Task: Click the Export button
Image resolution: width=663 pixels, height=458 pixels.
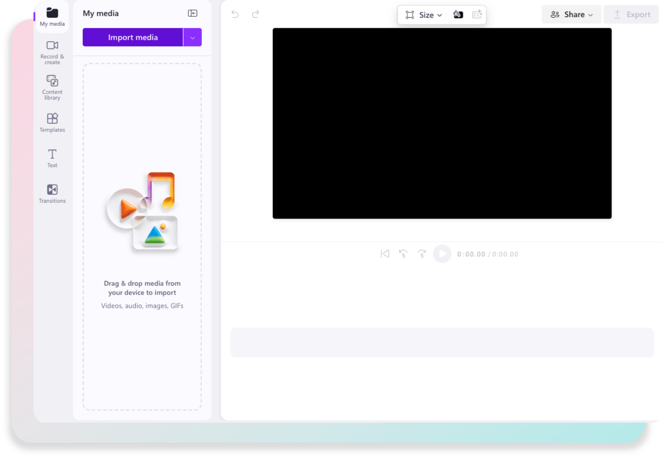Action: pos(631,14)
